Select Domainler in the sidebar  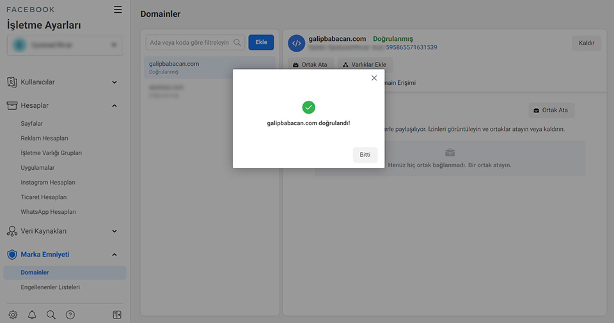[x=65, y=273]
